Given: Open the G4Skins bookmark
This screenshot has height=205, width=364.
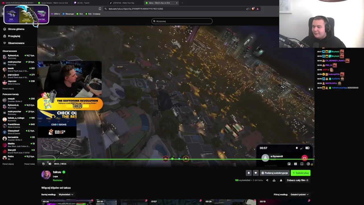Looking at the screenshot, I should coord(55,14).
